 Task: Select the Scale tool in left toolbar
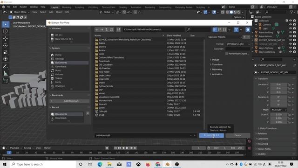(x=5, y=52)
